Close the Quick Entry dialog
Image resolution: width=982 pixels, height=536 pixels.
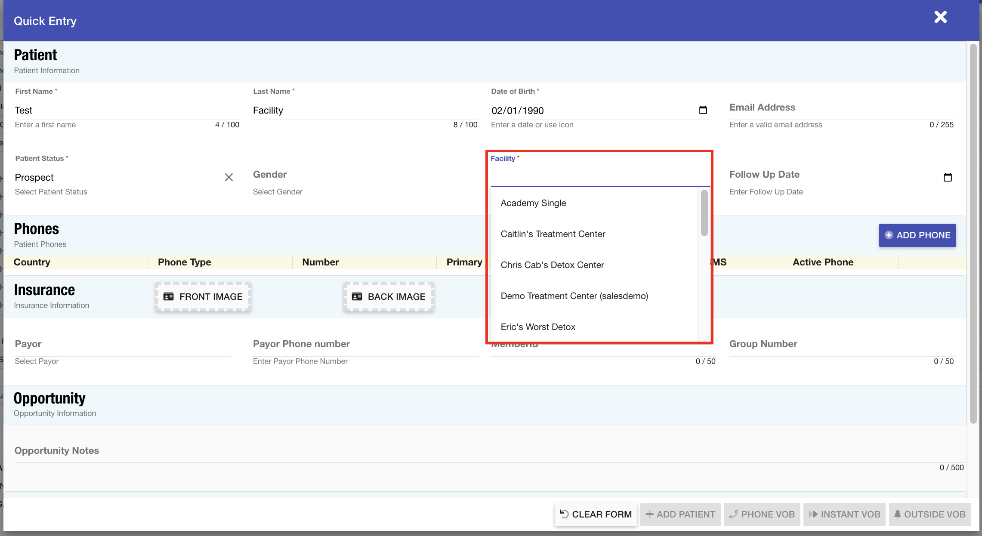pyautogui.click(x=940, y=17)
